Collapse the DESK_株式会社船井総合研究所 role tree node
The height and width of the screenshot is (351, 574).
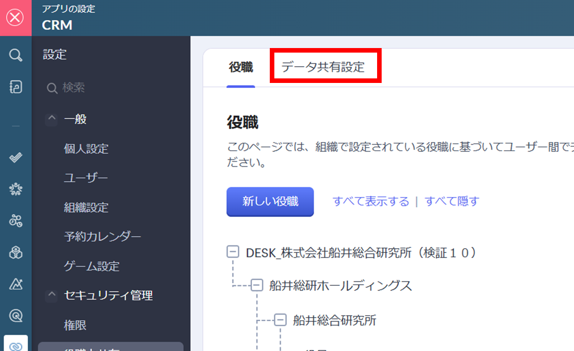pyautogui.click(x=233, y=252)
